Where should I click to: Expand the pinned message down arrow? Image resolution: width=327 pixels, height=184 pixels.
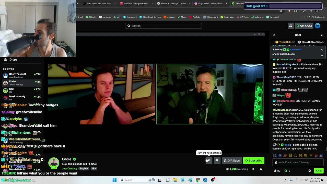click(322, 55)
